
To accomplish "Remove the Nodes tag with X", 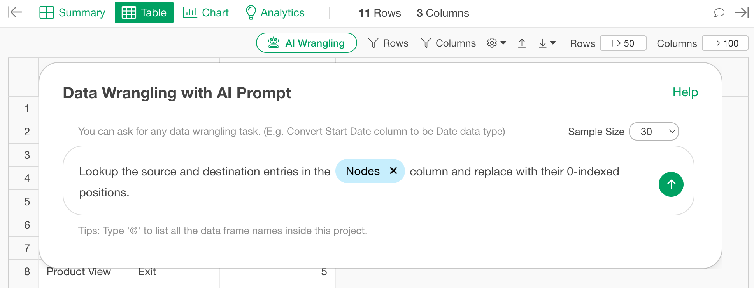I will coord(393,171).
